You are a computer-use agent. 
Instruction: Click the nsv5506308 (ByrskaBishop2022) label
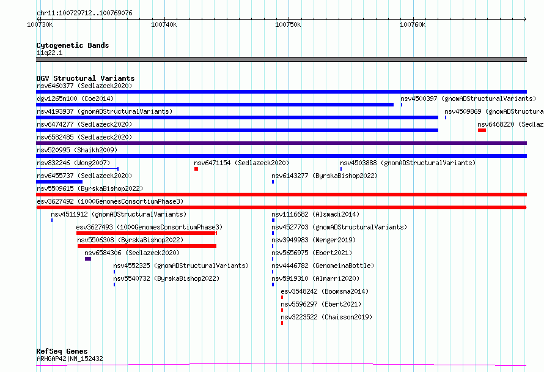point(130,240)
